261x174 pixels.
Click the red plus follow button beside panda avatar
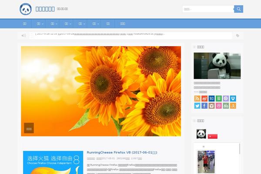213,136
